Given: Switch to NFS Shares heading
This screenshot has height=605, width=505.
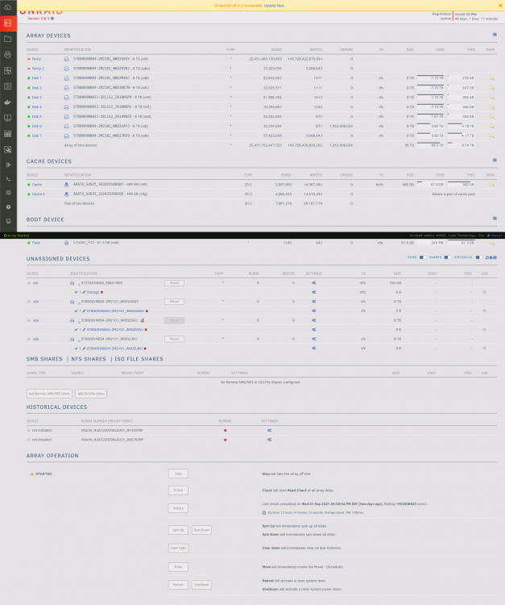Looking at the screenshot, I should click(89, 359).
